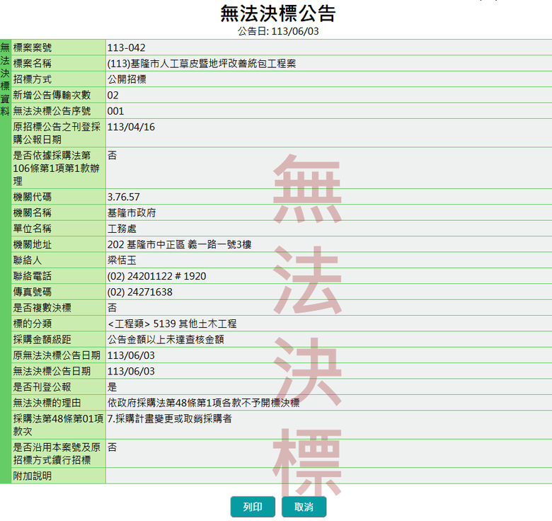Select the value 是 for 是否刊登公報
Image resolution: width=552 pixels, height=521 pixels.
pos(112,387)
